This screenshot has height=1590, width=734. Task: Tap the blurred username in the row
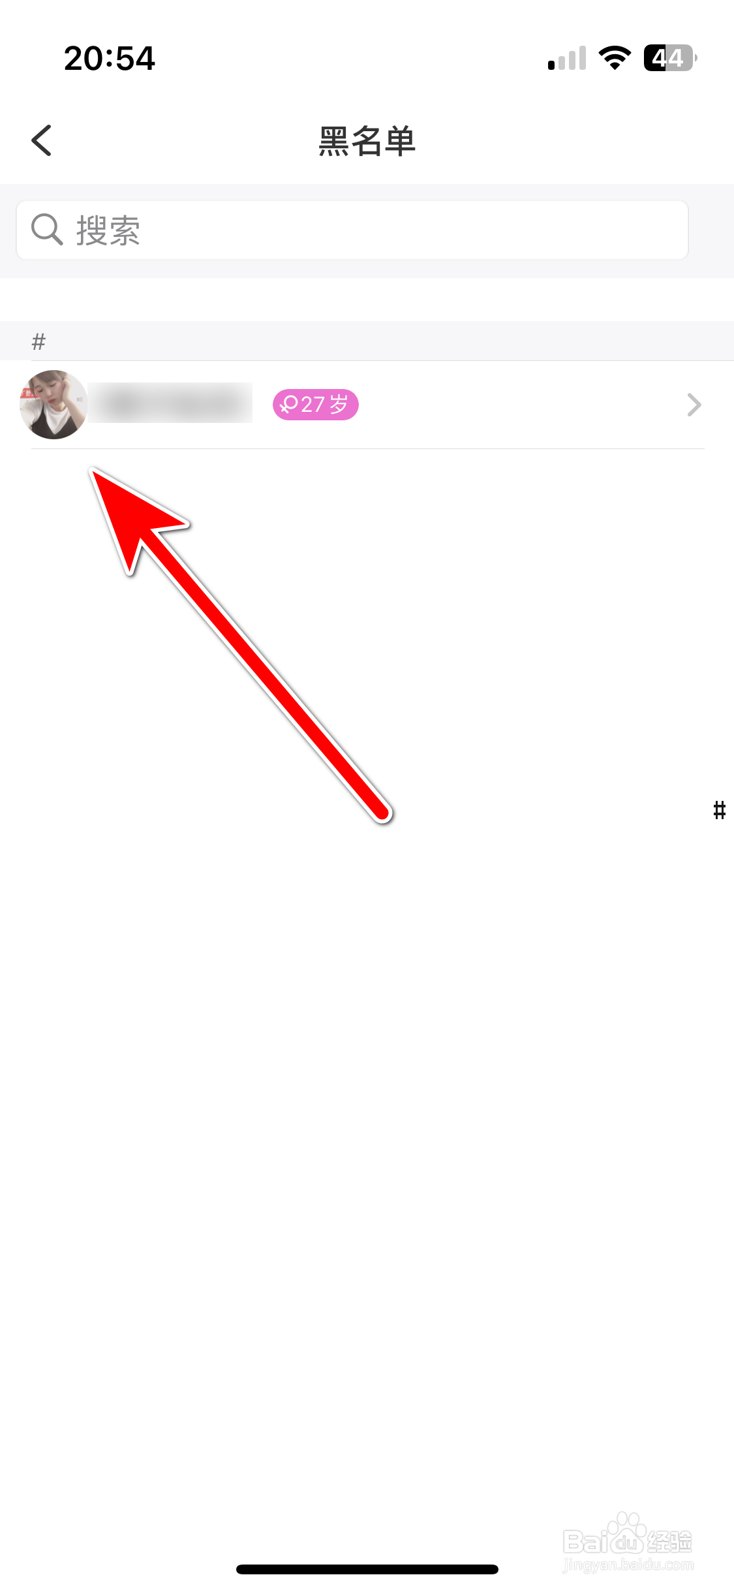[171, 403]
